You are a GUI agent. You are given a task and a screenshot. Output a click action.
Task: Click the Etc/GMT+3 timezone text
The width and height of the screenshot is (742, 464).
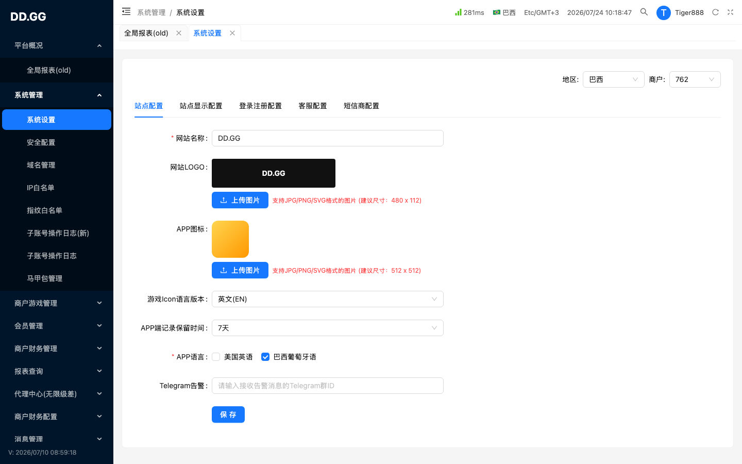pos(541,12)
